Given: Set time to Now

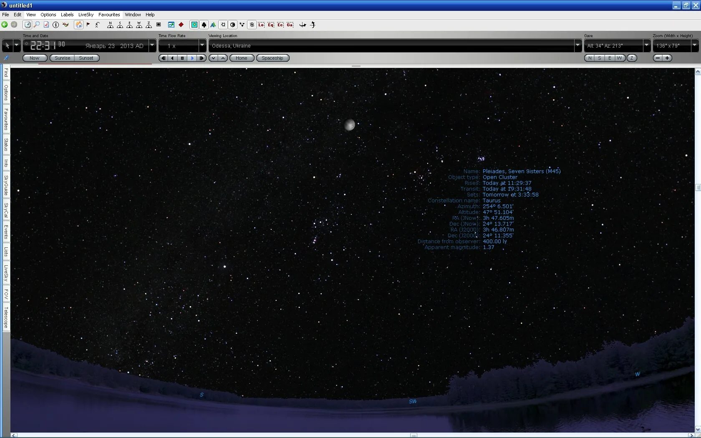Looking at the screenshot, I should point(35,58).
